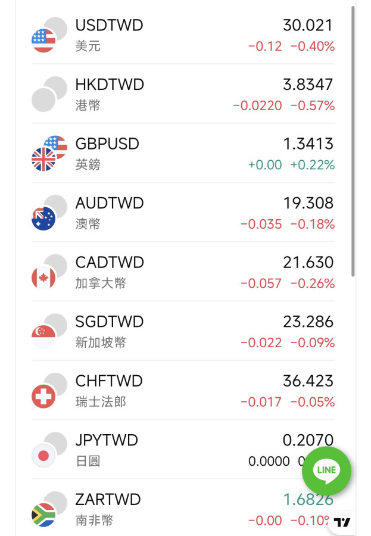Open the HKDTWD currency pair link
Viewport: 371px width, 536px height.
110,85
